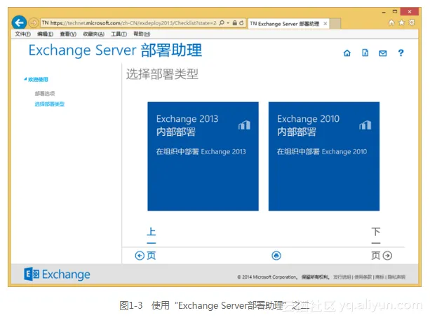Open the 工具(T) menu

(119, 34)
